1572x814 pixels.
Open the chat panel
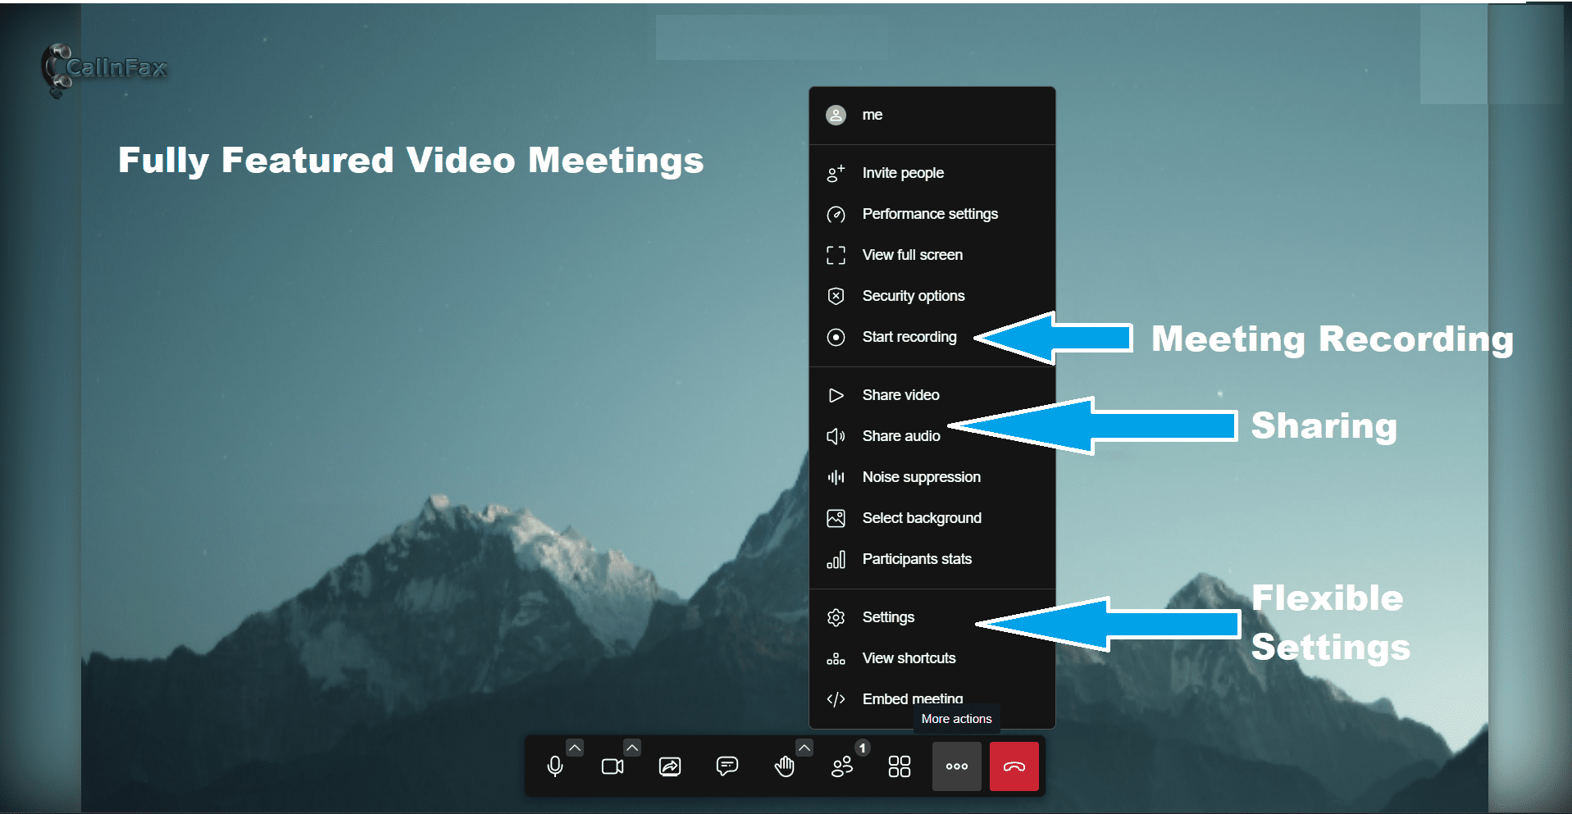pyautogui.click(x=727, y=766)
